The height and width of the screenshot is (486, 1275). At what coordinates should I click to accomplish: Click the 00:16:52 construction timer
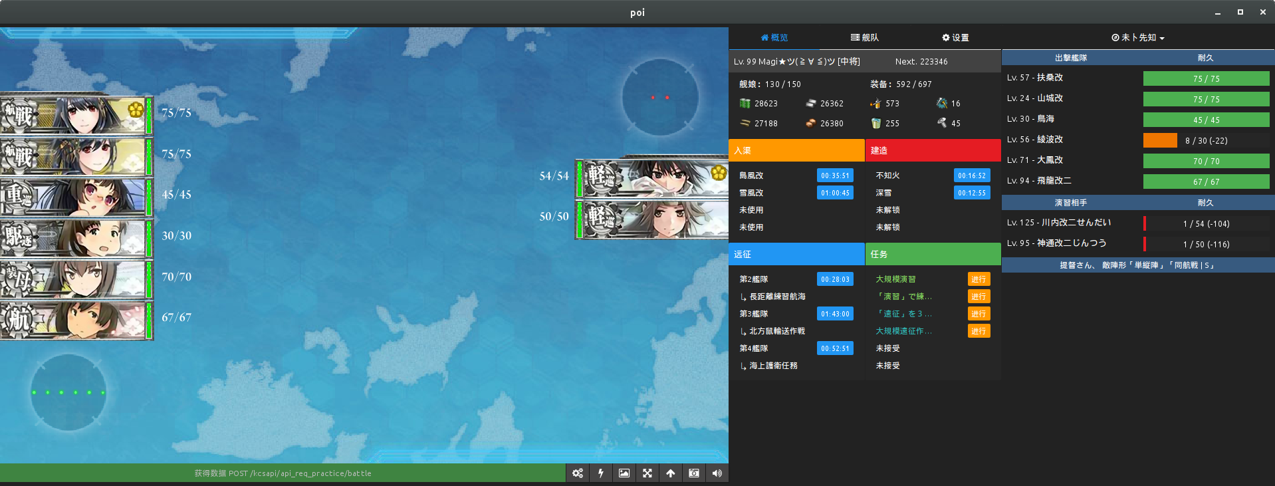pos(971,176)
